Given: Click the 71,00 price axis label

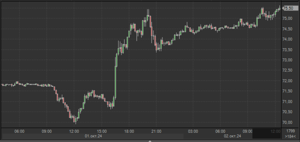Looking at the screenshot, I should [288, 102].
